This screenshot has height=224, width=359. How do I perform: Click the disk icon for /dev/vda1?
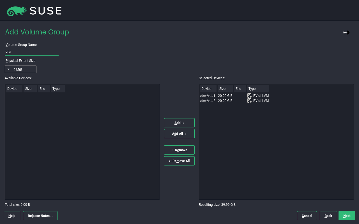coord(249,96)
